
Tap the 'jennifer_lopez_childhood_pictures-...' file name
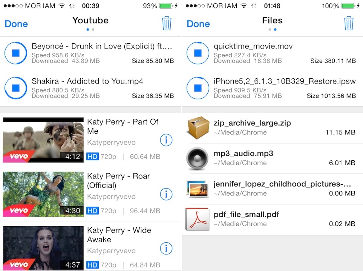[x=282, y=184]
